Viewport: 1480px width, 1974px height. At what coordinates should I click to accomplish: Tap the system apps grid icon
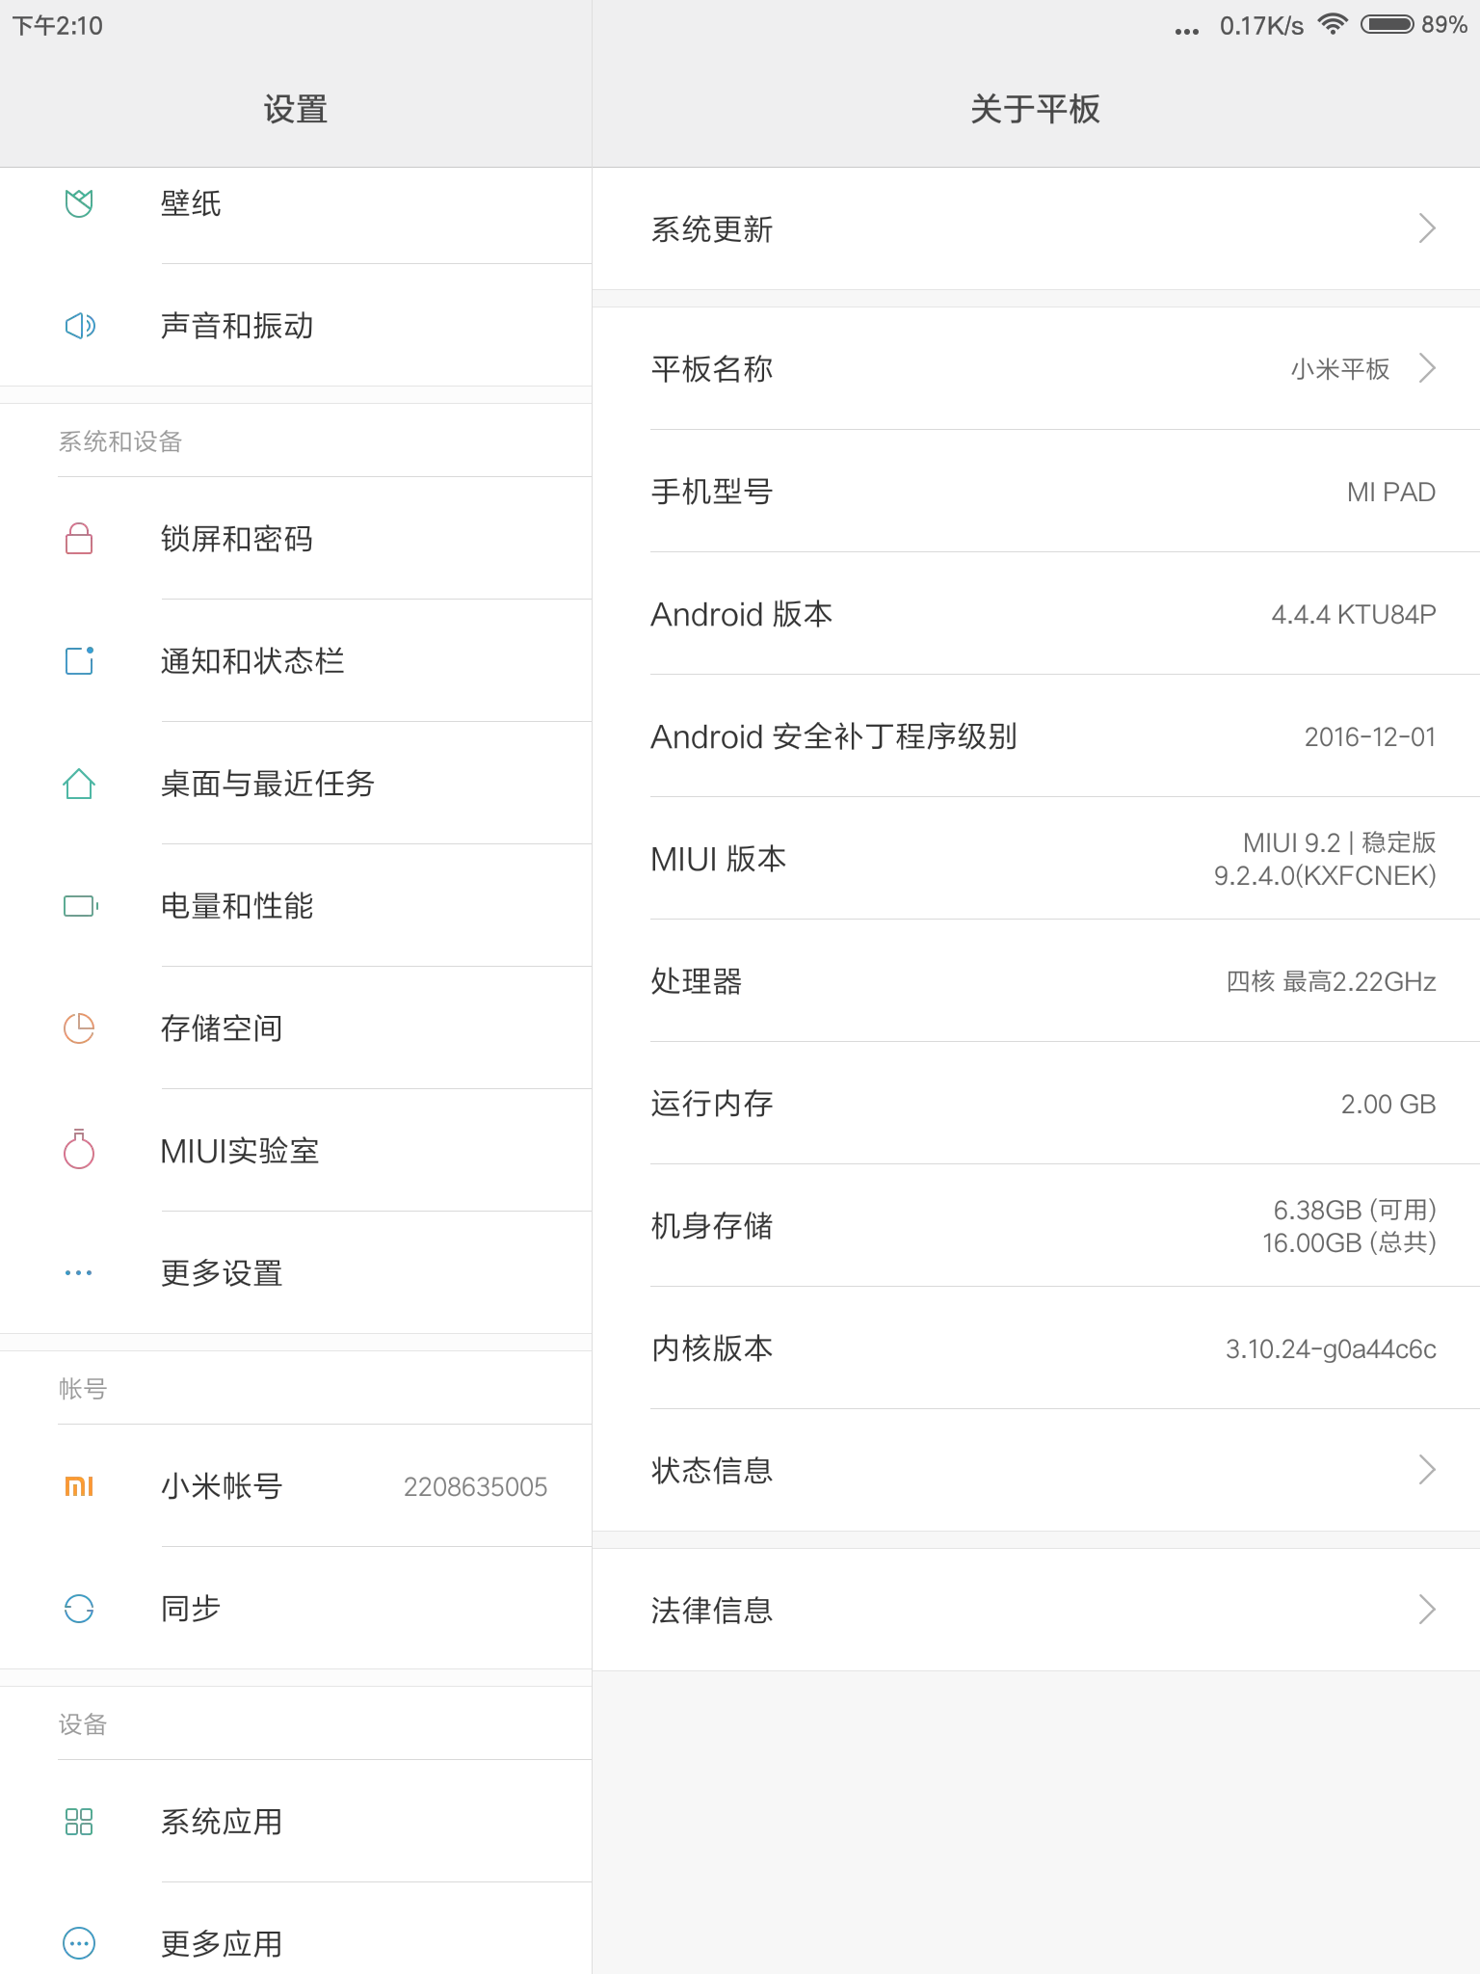click(79, 1822)
